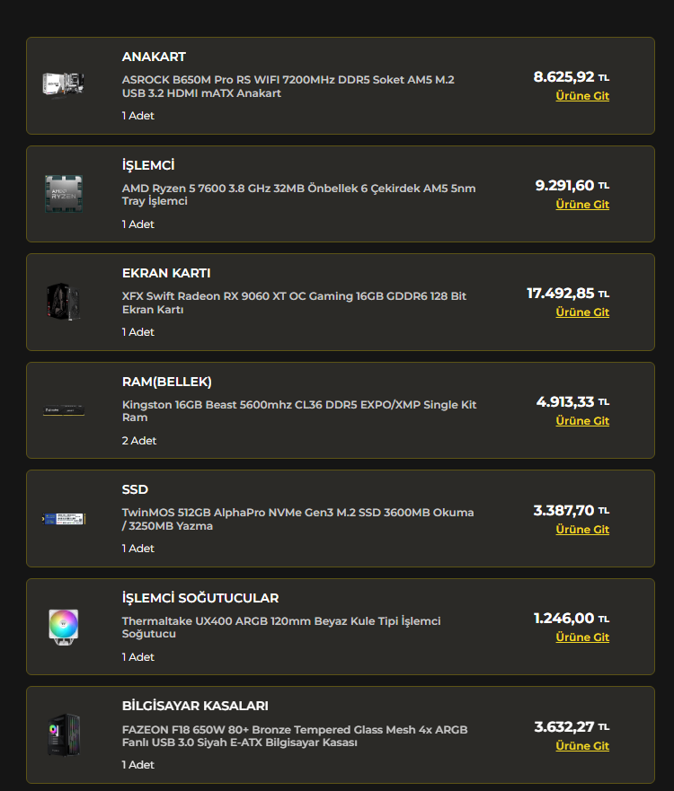This screenshot has width=674, height=791.
Task: Click the Thermaltake ARGB cooler thumbnail
Action: [64, 626]
